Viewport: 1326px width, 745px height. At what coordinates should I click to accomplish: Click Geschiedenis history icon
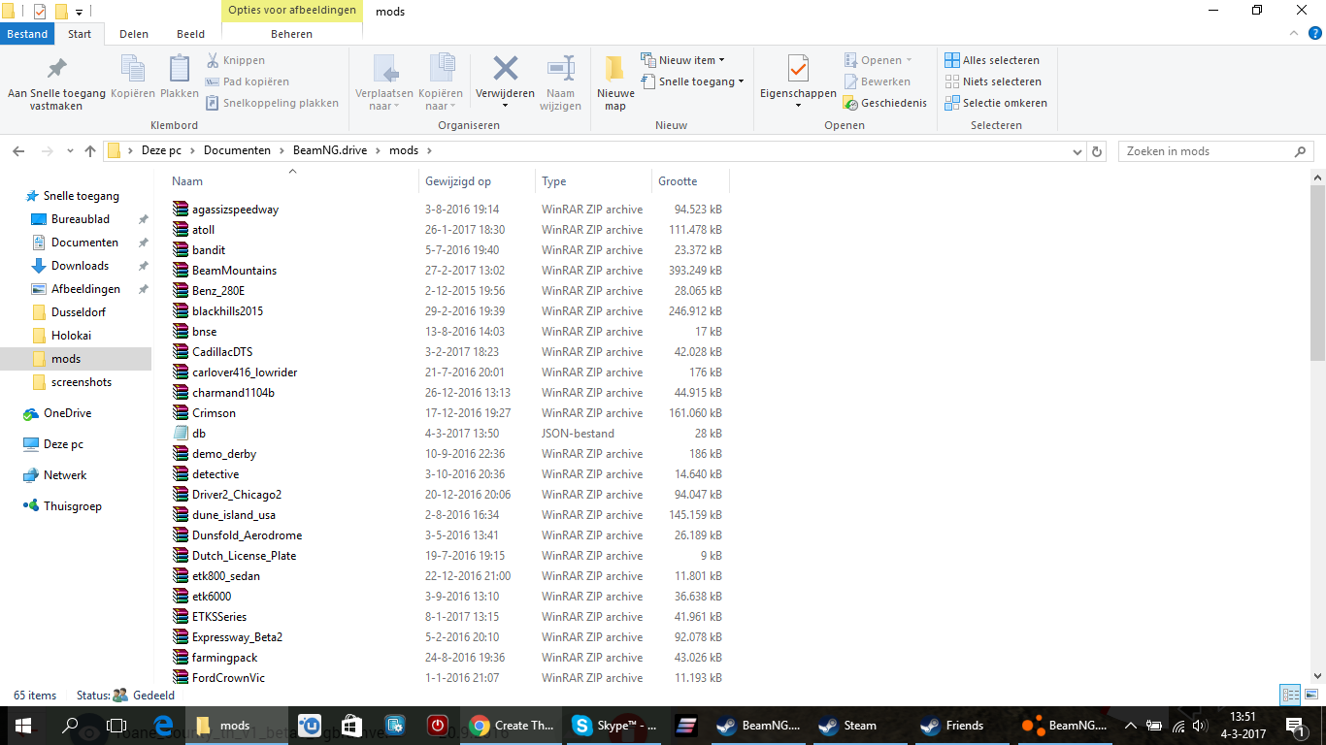[851, 103]
